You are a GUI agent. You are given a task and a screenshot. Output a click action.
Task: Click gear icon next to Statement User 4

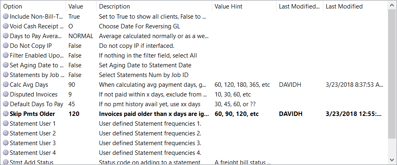tap(6, 153)
